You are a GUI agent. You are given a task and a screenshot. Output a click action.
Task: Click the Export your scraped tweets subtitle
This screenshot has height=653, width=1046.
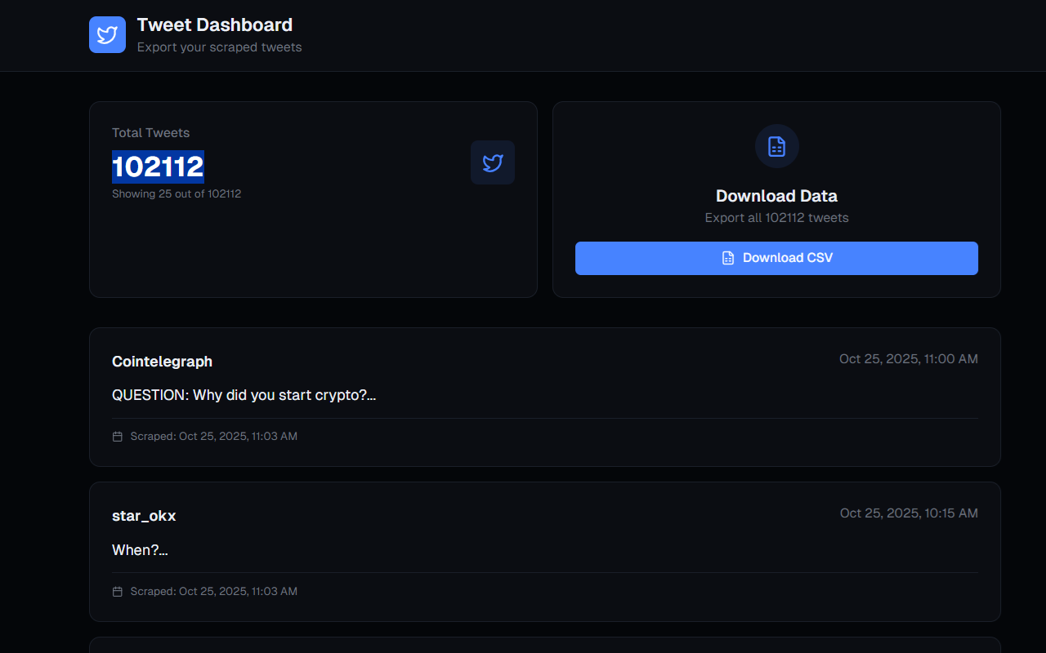[219, 47]
